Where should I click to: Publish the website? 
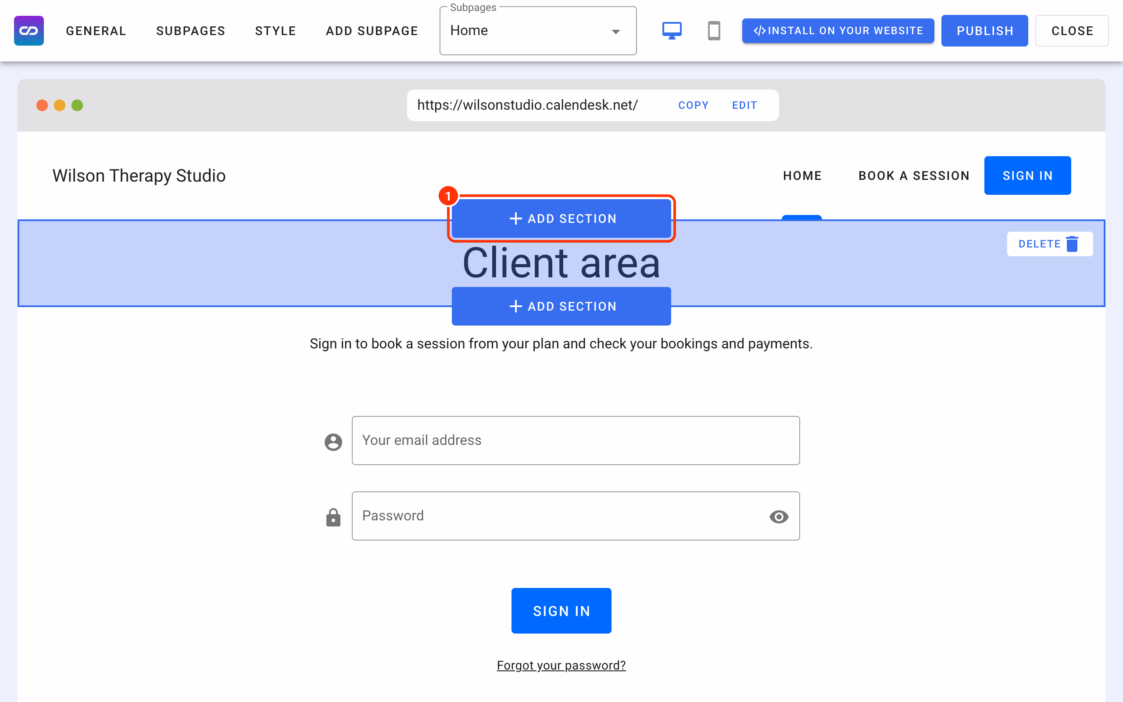click(985, 31)
